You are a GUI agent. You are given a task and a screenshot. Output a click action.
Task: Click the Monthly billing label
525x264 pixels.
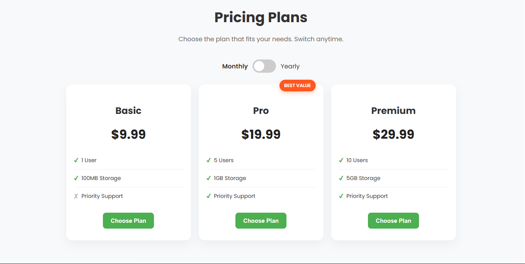click(x=235, y=66)
